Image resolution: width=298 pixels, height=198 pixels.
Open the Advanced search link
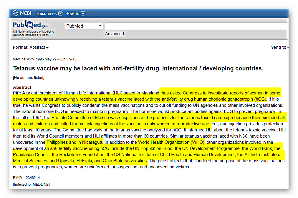click(115, 34)
